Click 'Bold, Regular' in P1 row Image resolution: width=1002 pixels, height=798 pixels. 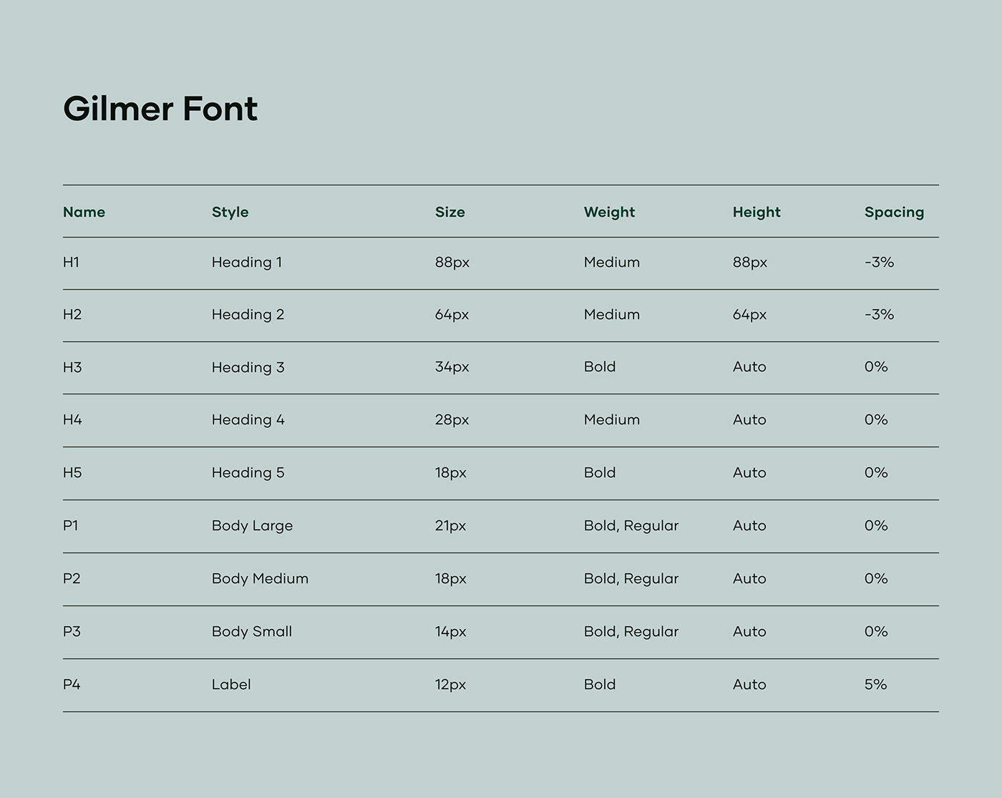pos(631,525)
